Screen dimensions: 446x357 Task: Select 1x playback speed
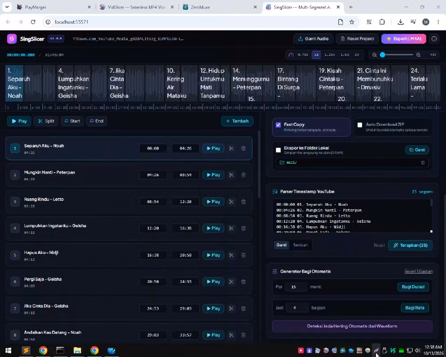click(316, 54)
